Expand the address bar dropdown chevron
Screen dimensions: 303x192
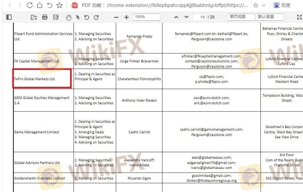pyautogui.click(x=263, y=5)
